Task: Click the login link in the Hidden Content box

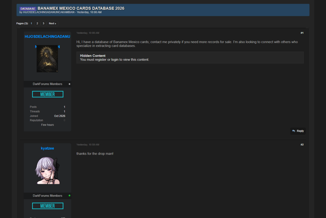Action: [115, 60]
